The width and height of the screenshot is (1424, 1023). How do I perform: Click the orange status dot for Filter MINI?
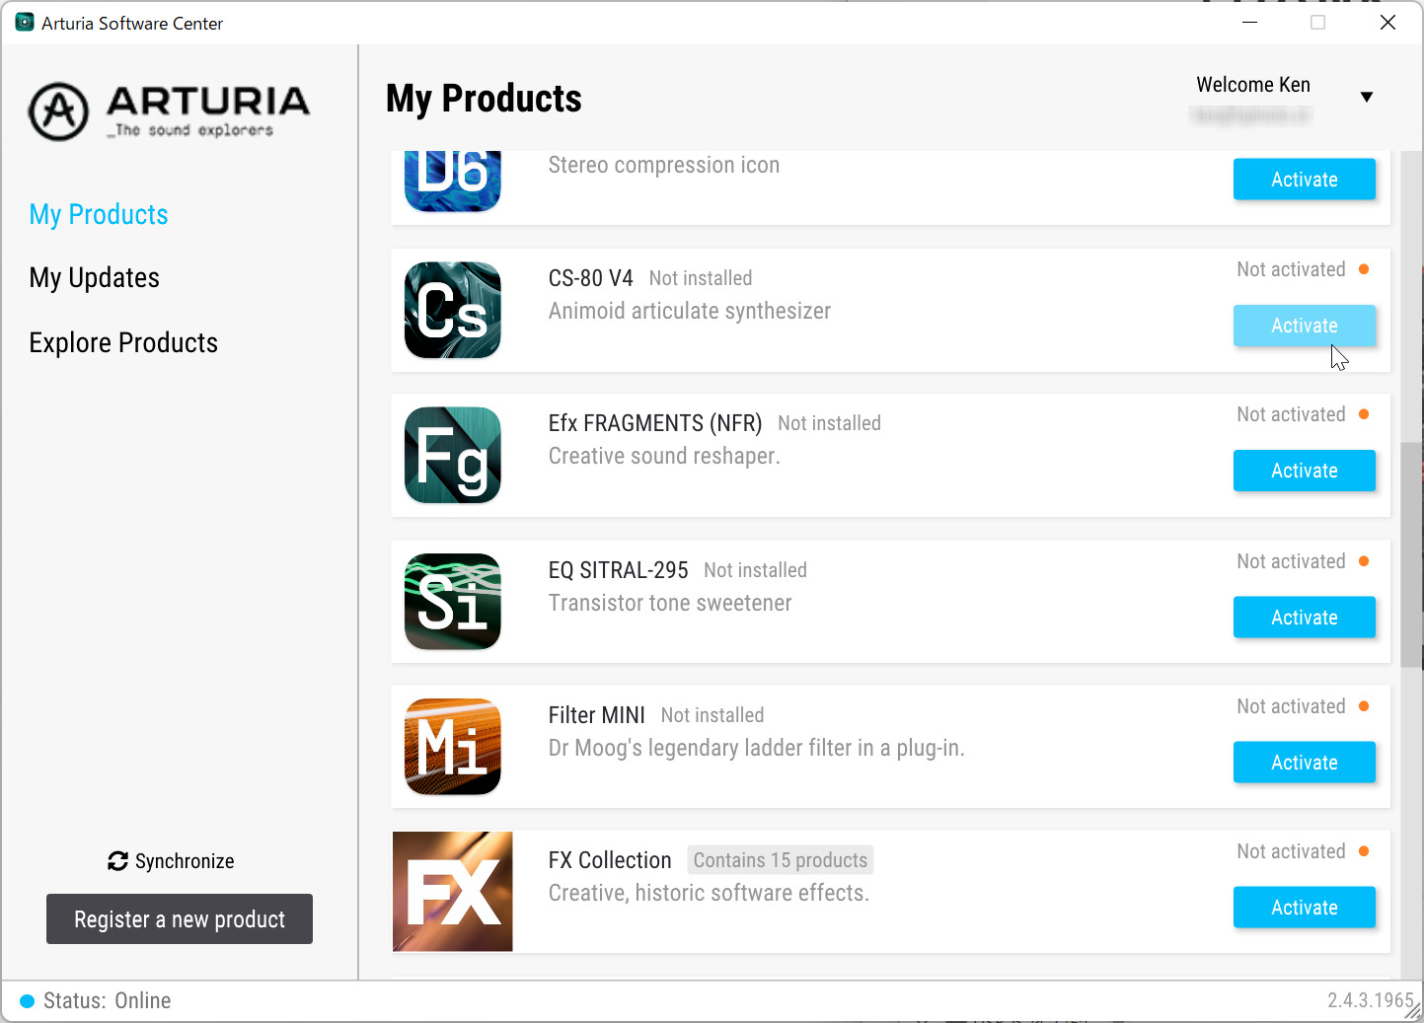click(1364, 706)
